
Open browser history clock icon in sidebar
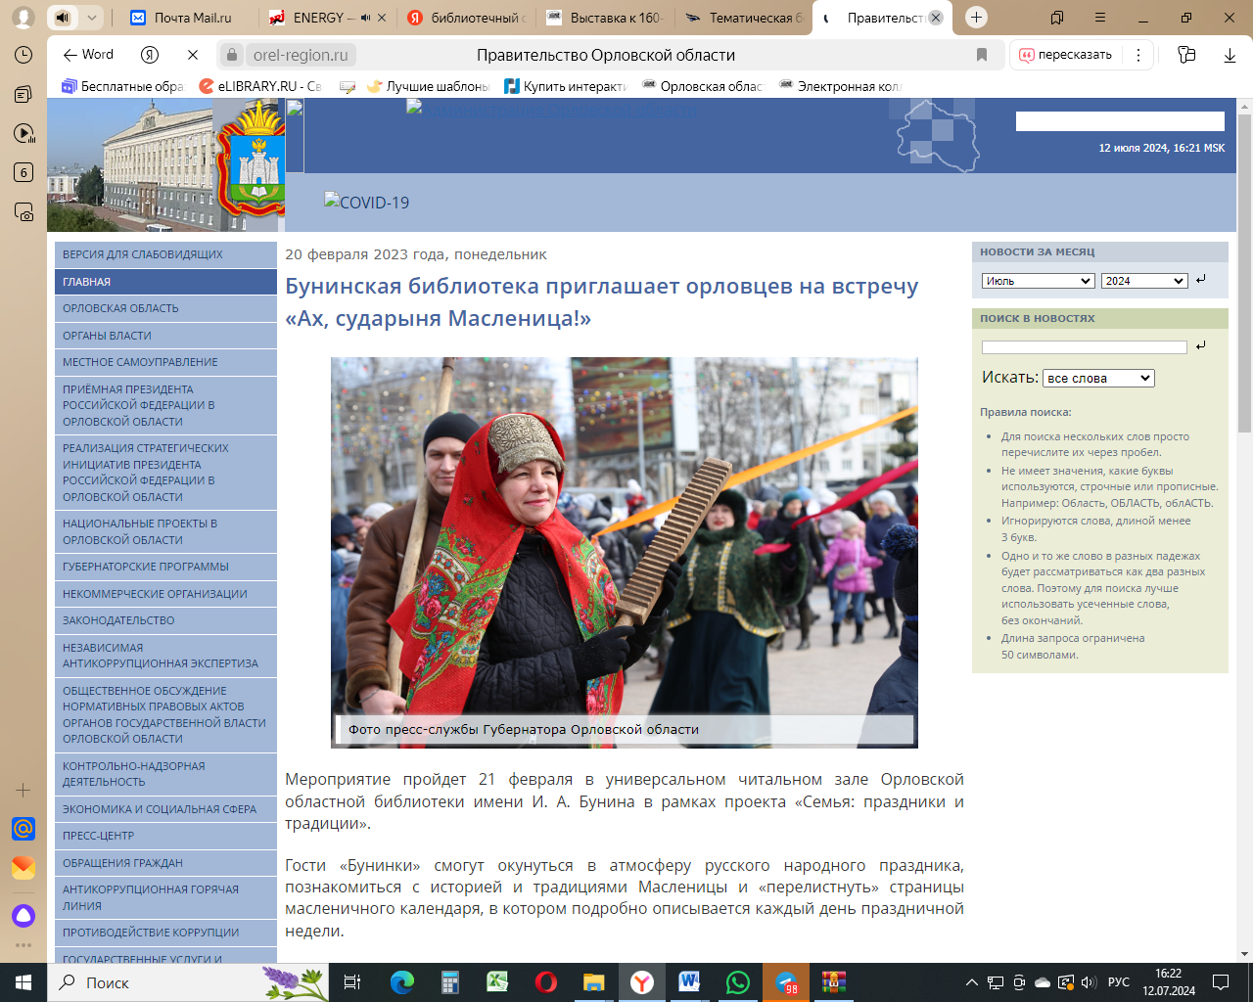tap(23, 55)
